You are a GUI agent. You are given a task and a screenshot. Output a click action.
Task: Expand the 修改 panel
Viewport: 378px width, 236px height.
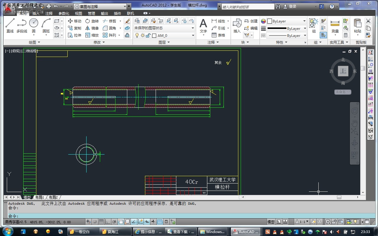(99, 42)
